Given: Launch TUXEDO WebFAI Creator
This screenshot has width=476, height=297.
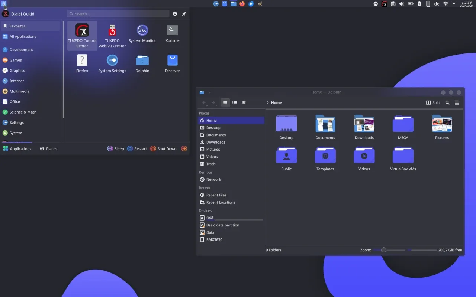Looking at the screenshot, I should point(112,36).
